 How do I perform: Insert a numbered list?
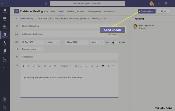click(97, 66)
